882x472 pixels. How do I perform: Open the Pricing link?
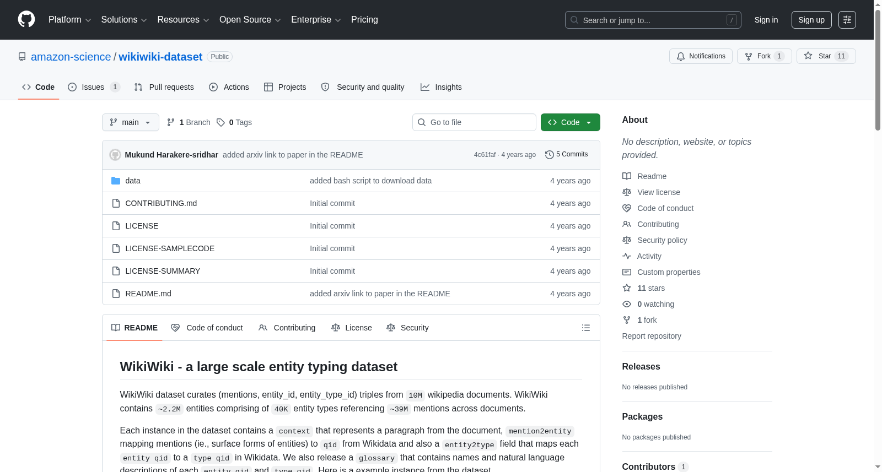[x=364, y=20]
